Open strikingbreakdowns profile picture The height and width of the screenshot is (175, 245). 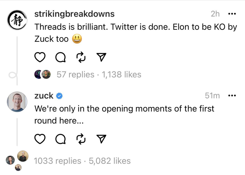point(17,20)
